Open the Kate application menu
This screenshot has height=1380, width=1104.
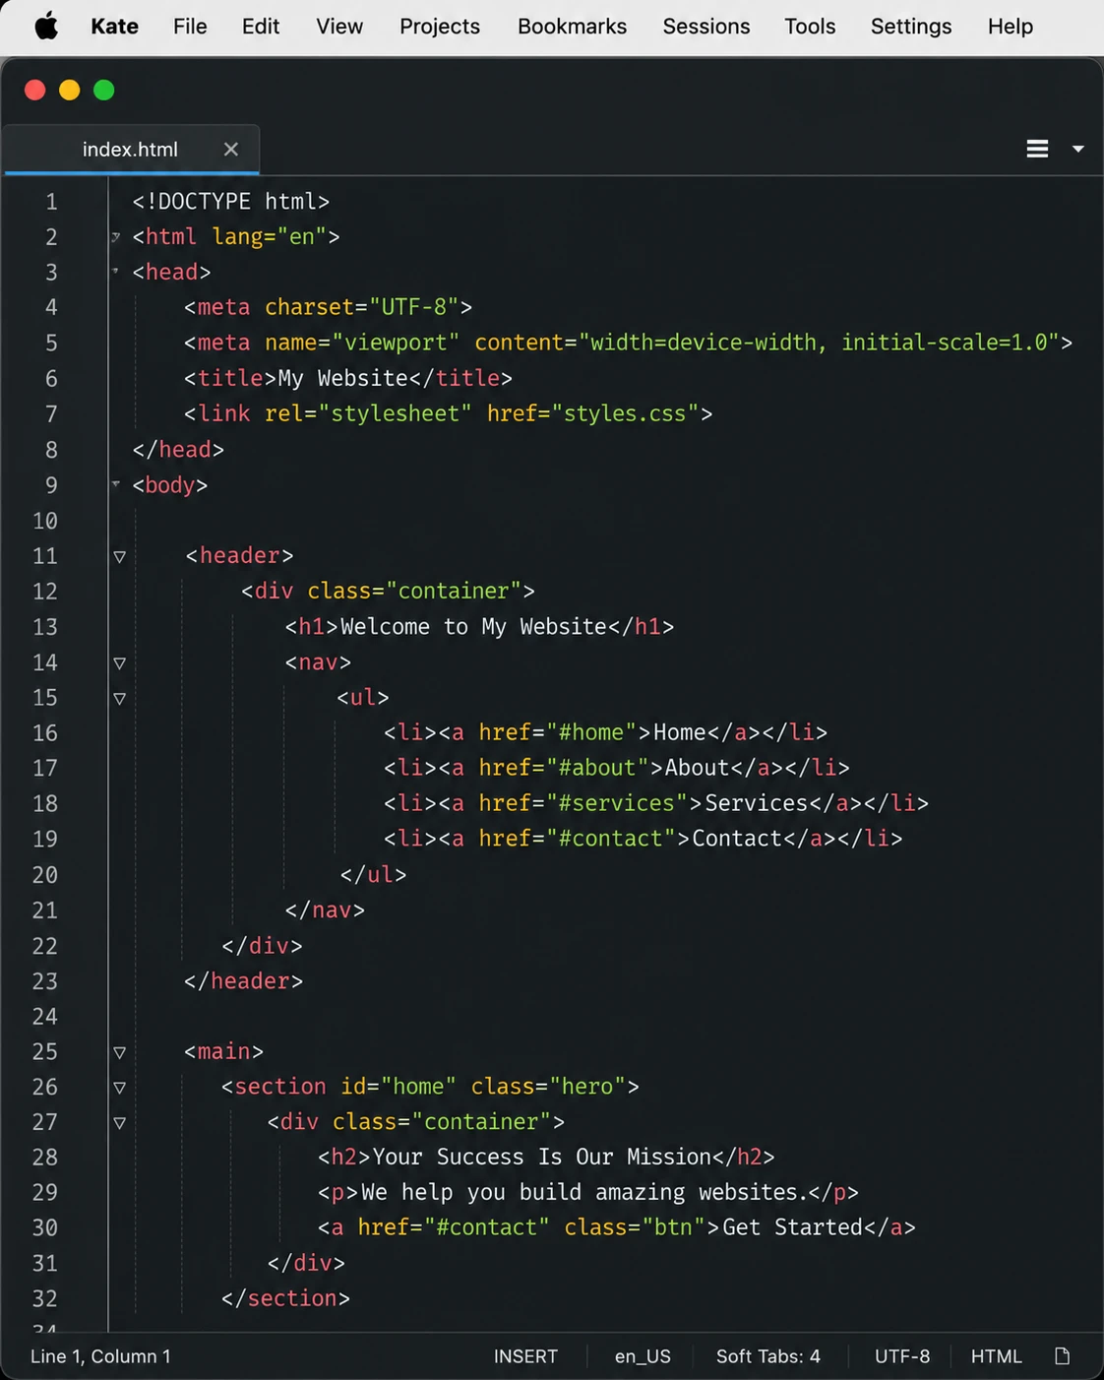[x=114, y=27]
